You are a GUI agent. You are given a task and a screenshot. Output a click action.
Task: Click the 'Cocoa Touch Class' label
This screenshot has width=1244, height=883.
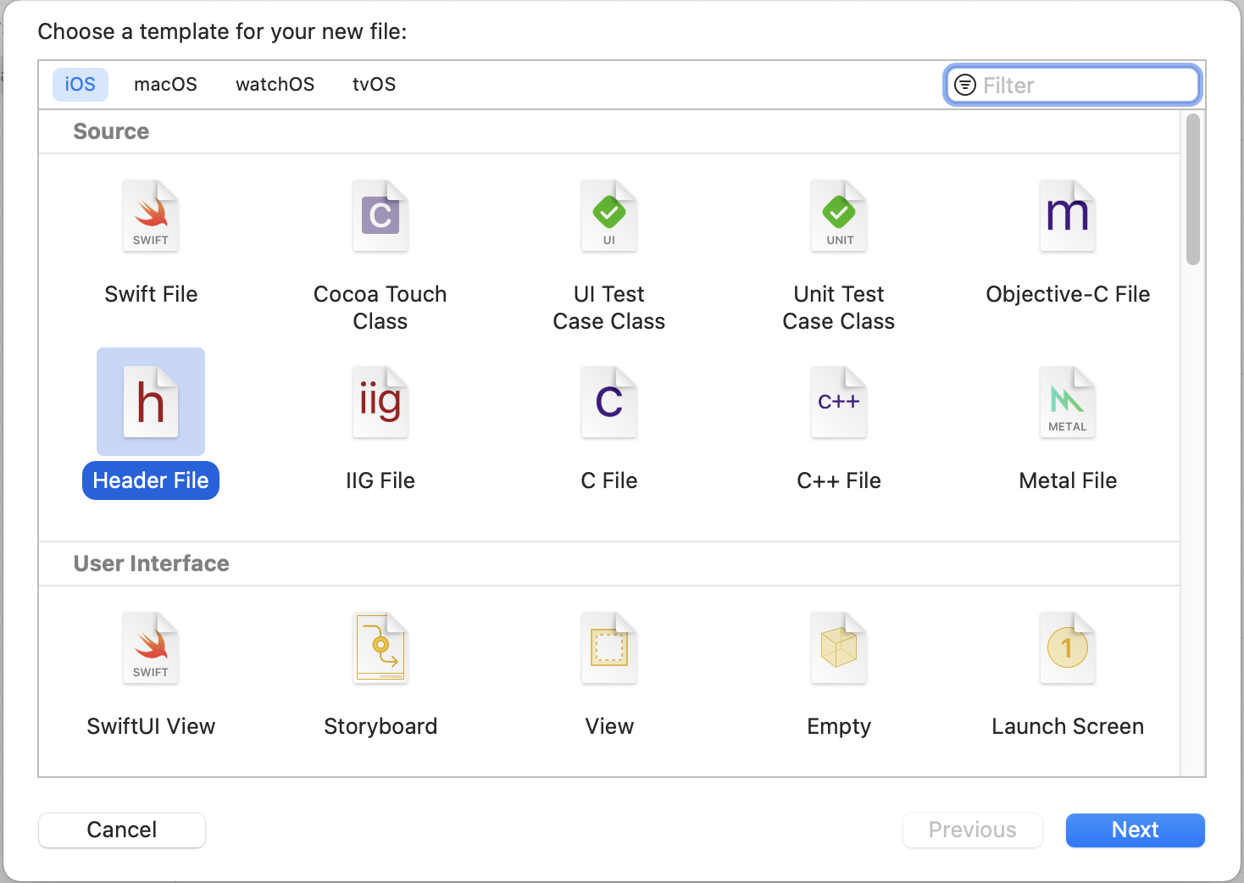[x=380, y=308]
